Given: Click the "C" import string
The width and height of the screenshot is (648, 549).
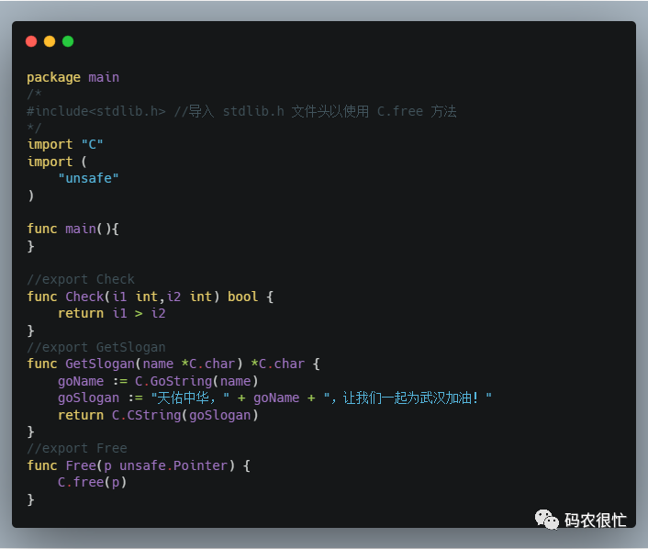Looking at the screenshot, I should pos(92,144).
